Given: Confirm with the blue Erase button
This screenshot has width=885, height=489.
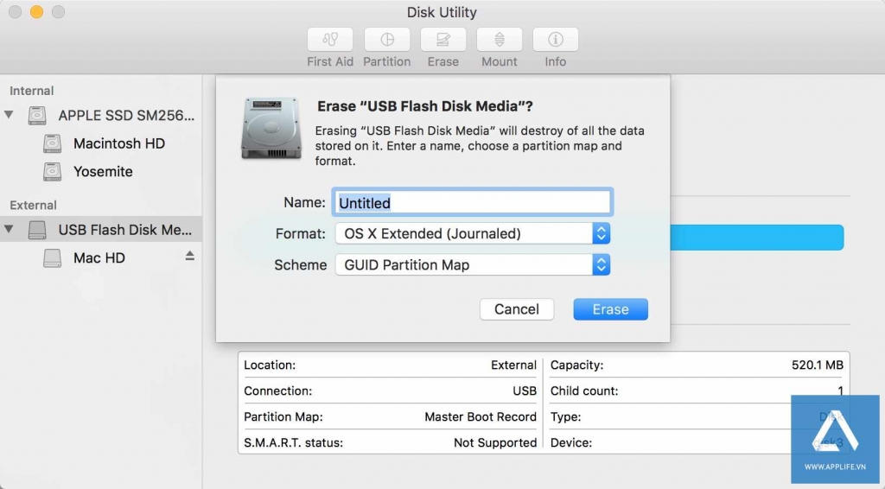Looking at the screenshot, I should [611, 309].
